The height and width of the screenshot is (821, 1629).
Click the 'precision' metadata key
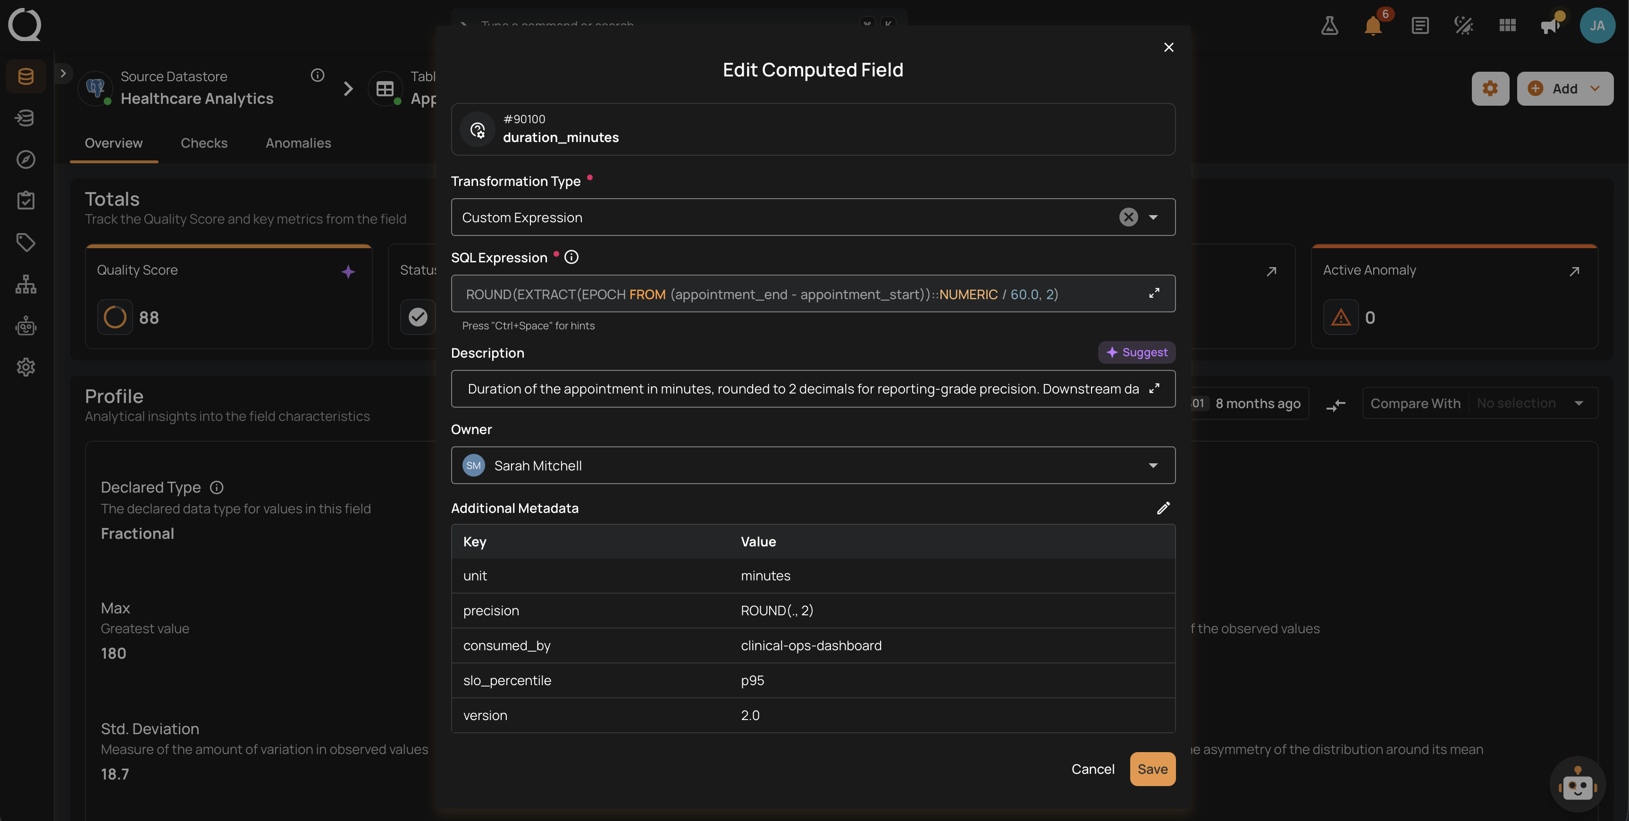coord(491,611)
